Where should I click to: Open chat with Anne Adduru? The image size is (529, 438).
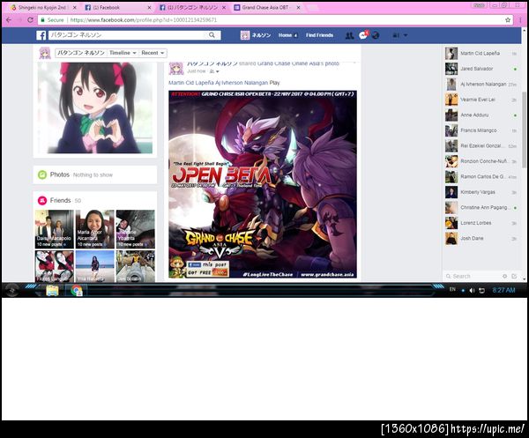coord(481,115)
